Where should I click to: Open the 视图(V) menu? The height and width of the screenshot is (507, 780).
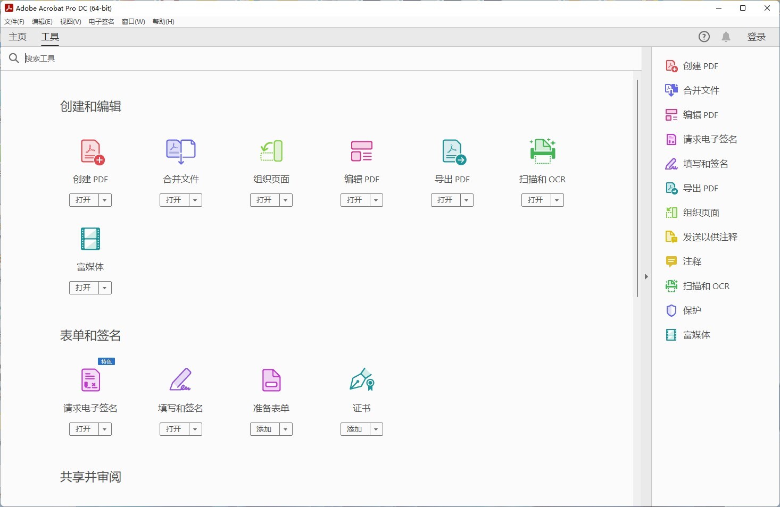coord(71,22)
